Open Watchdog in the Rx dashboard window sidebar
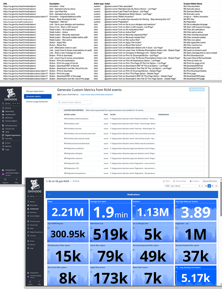This screenshot has width=222, height=289. click(32, 205)
